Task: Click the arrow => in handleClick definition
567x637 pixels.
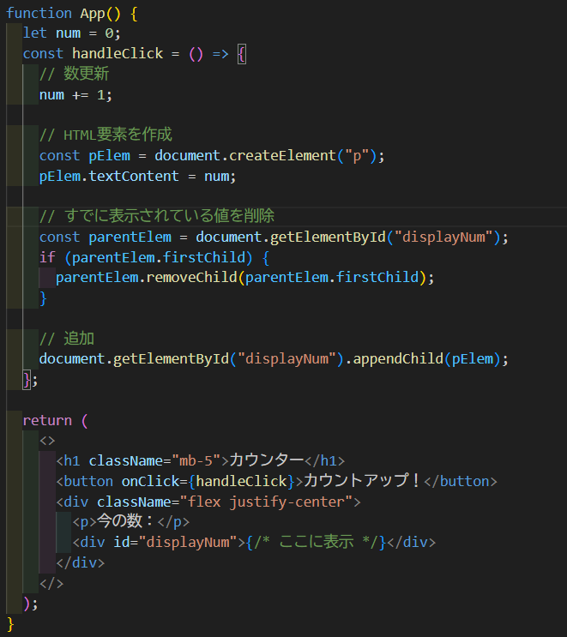Action: pyautogui.click(x=220, y=53)
